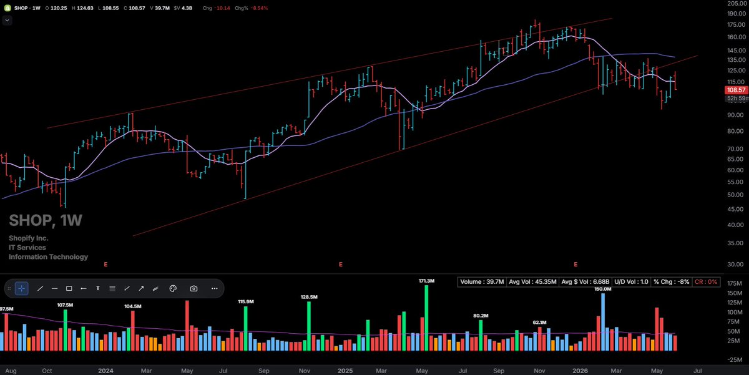Click the Avg $ Vol : 6.68B stat
This screenshot has width=749, height=375.
(585, 282)
